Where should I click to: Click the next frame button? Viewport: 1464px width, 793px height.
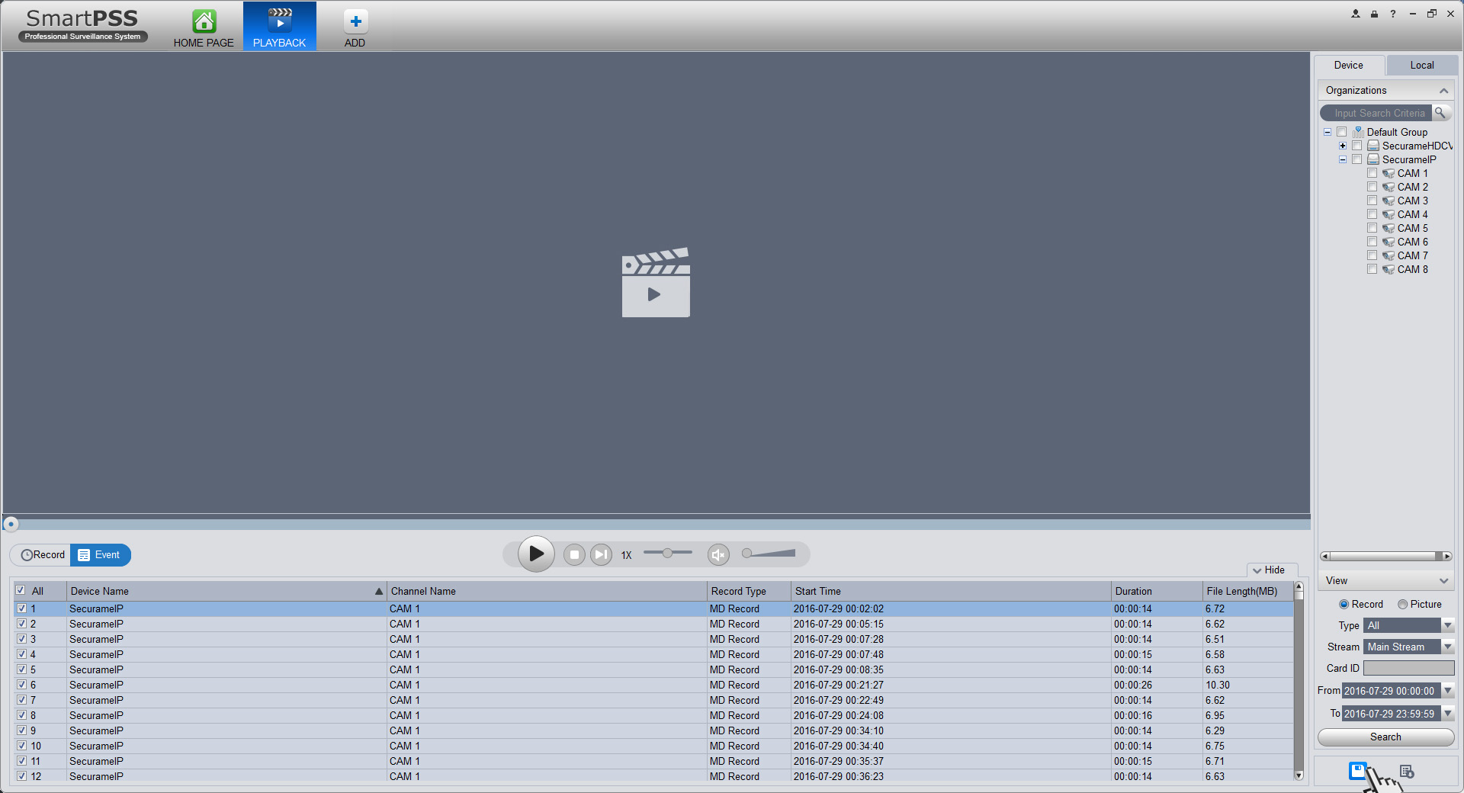[601, 554]
